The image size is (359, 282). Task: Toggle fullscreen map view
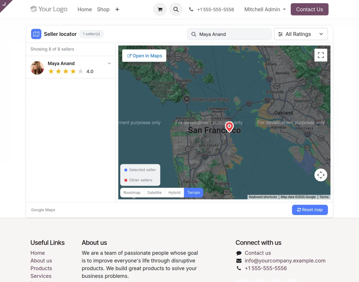pyautogui.click(x=321, y=55)
